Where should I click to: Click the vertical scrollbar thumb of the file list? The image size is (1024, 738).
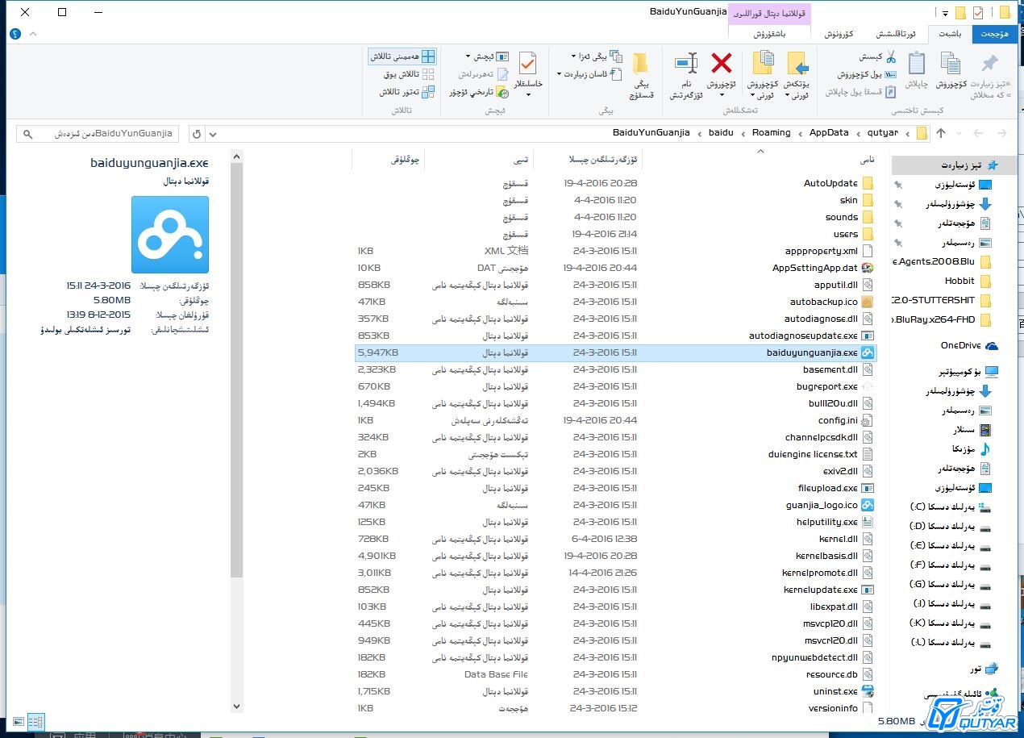coord(236,370)
